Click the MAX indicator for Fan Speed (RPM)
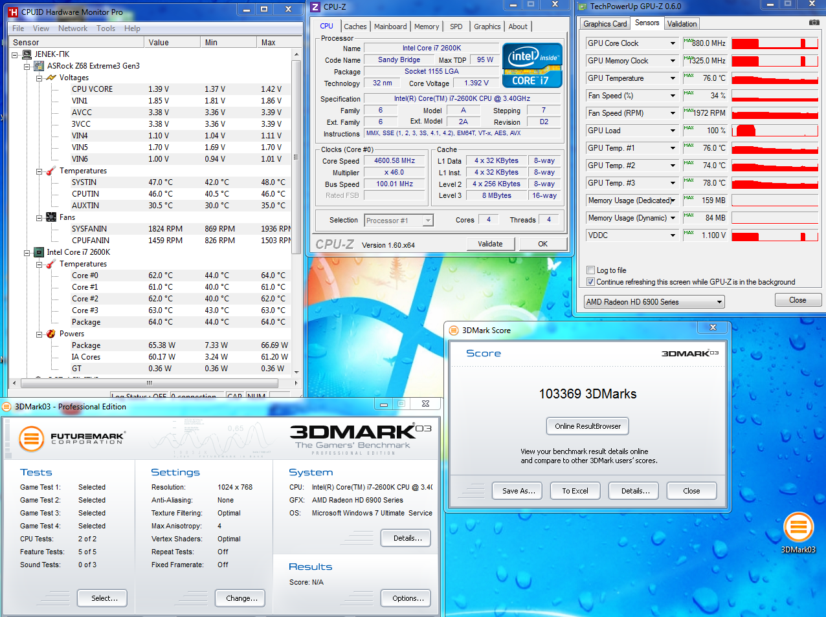This screenshot has width=826, height=617. (689, 111)
